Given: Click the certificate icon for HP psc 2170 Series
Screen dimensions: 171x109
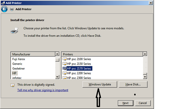Looking at the screenshot, I should coord(64,69).
